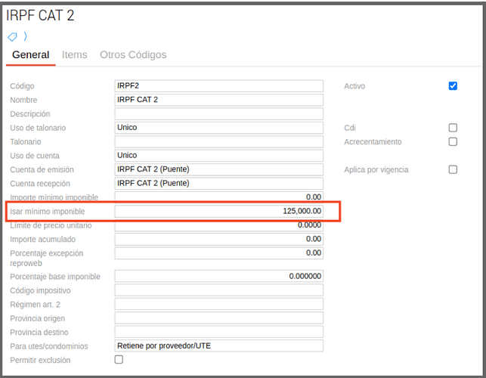Click the Código field containing IRPF2
Image resolution: width=486 pixels, height=378 pixels.
pos(219,86)
